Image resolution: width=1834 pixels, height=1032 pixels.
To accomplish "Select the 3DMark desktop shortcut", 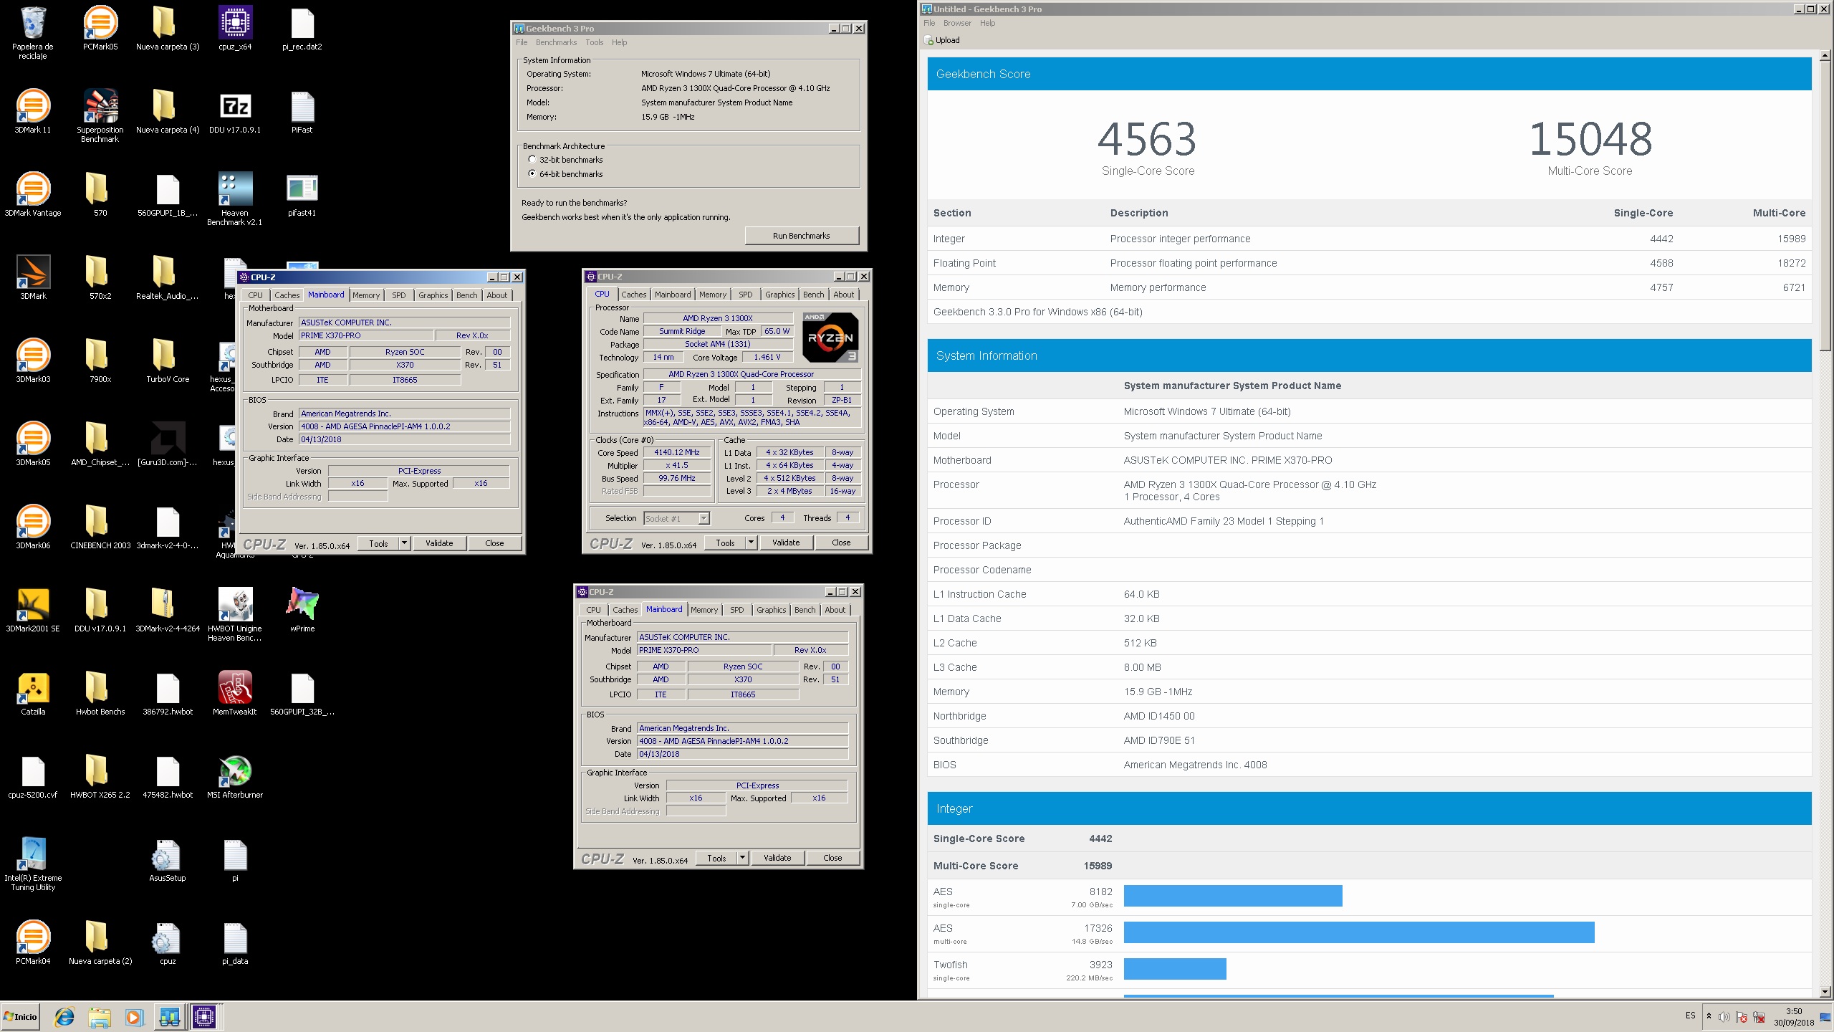I will tap(33, 277).
